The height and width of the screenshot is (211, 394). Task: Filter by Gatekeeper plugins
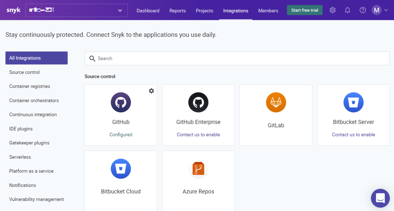pyautogui.click(x=29, y=143)
